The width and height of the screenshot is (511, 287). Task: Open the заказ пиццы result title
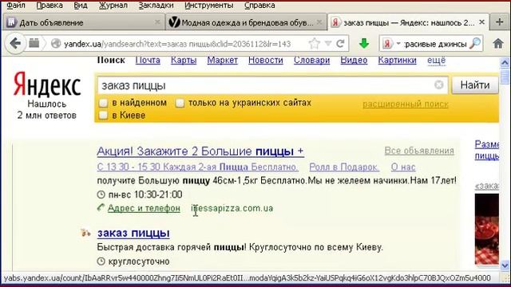click(133, 233)
